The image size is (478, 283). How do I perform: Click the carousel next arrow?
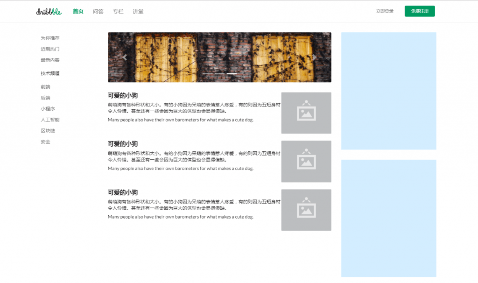[314, 57]
